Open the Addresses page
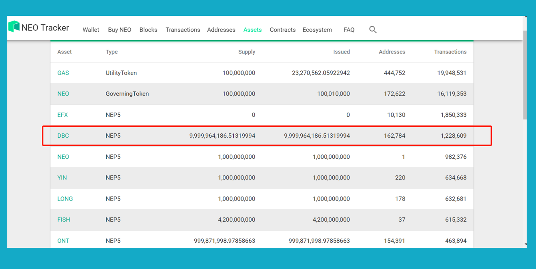 [x=221, y=30]
